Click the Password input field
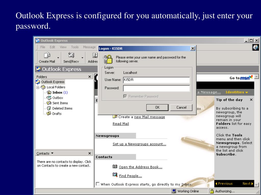The width and height of the screenshot is (261, 195). tap(156, 88)
